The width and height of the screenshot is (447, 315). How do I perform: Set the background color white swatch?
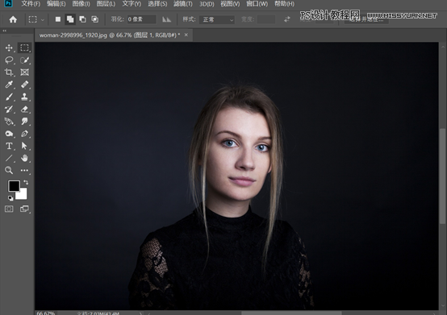click(23, 195)
